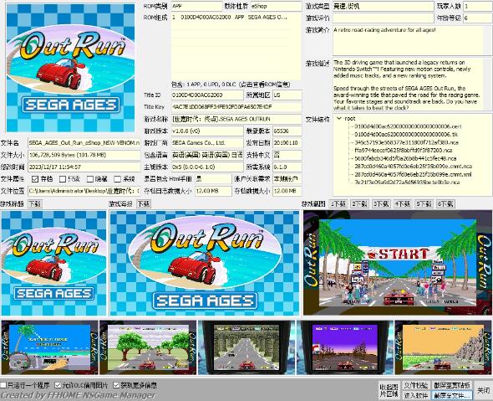Click the 3下载 screenshot download button
The height and width of the screenshot is (401, 493).
(381, 203)
